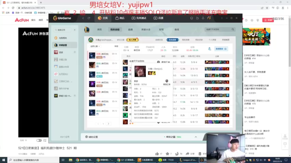Click the search magnifier in the summoner box

click(x=233, y=29)
